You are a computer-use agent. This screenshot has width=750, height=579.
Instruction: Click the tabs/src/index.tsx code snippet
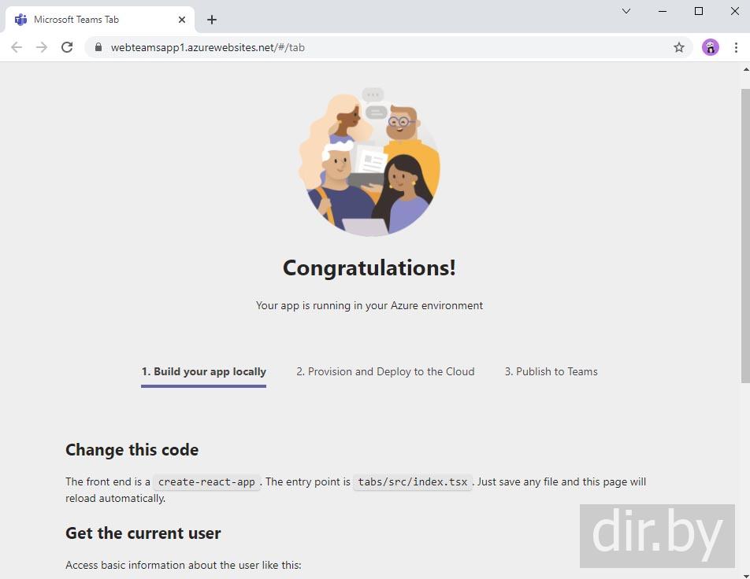(412, 482)
